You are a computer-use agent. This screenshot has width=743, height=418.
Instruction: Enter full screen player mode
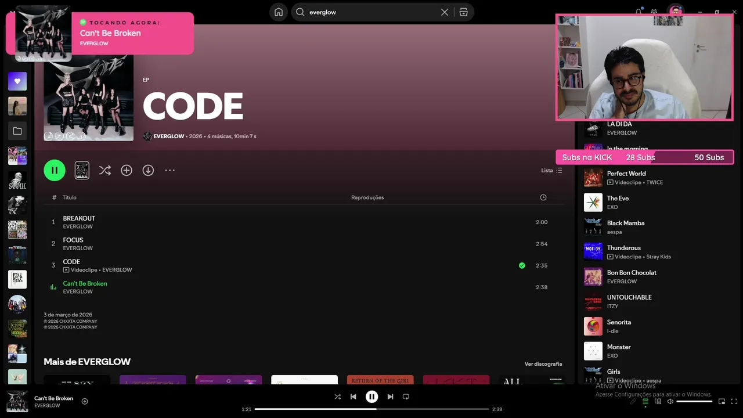coord(734,401)
